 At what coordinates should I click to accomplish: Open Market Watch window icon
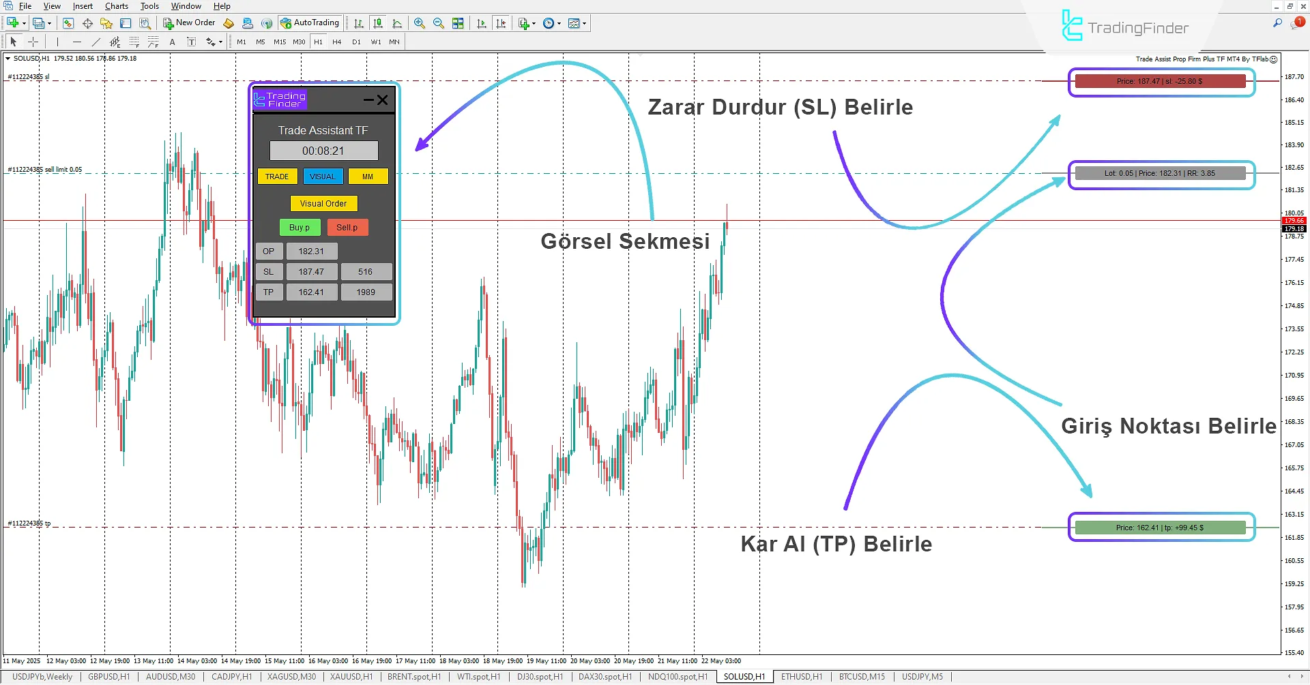click(x=68, y=23)
